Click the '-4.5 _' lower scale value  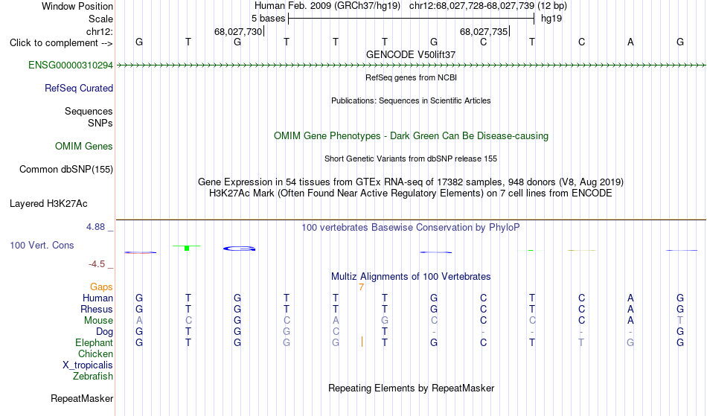coord(101,264)
